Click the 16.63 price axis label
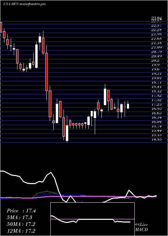 (x=157, y=113)
